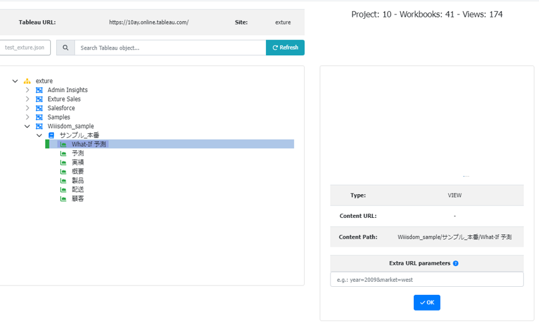Click the サンプル_本番 workbook icon
This screenshot has height=325, width=539.
pyautogui.click(x=51, y=135)
